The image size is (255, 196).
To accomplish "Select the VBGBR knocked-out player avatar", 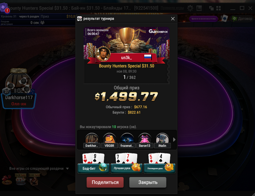I will click(x=109, y=140).
